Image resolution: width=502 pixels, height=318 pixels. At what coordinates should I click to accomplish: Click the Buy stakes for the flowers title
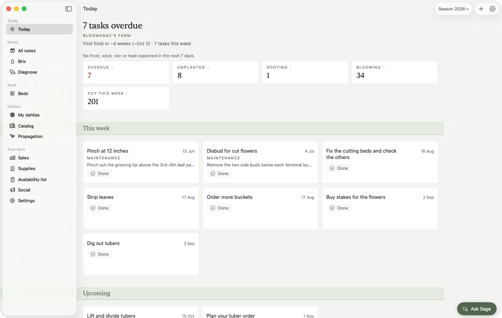tap(356, 197)
